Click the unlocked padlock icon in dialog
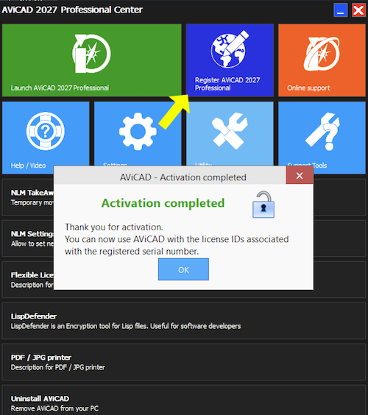This screenshot has height=415, width=368. pyautogui.click(x=263, y=205)
